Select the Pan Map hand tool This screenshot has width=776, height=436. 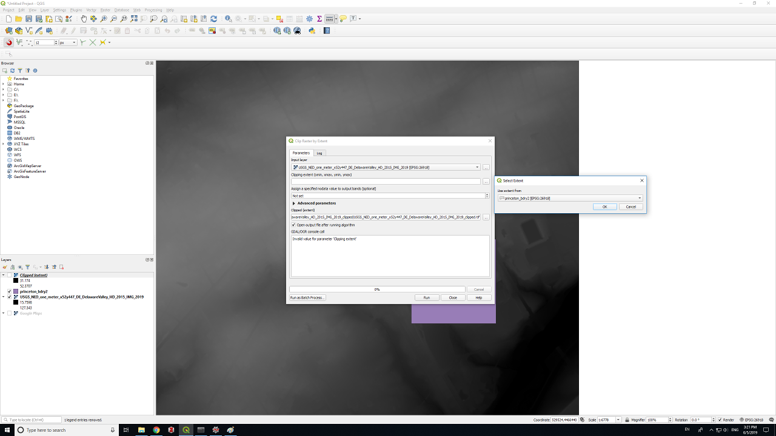[84, 19]
